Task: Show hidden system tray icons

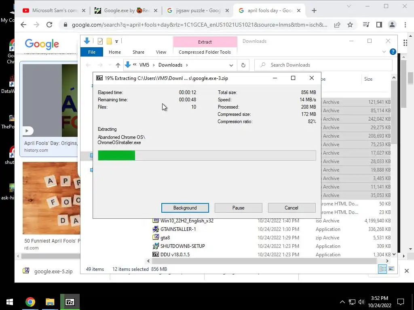Action: 342,302
